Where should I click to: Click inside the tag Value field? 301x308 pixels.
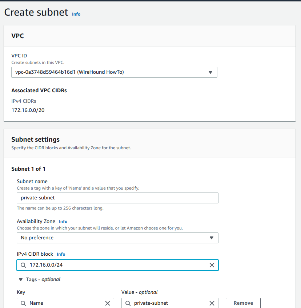[167, 303]
